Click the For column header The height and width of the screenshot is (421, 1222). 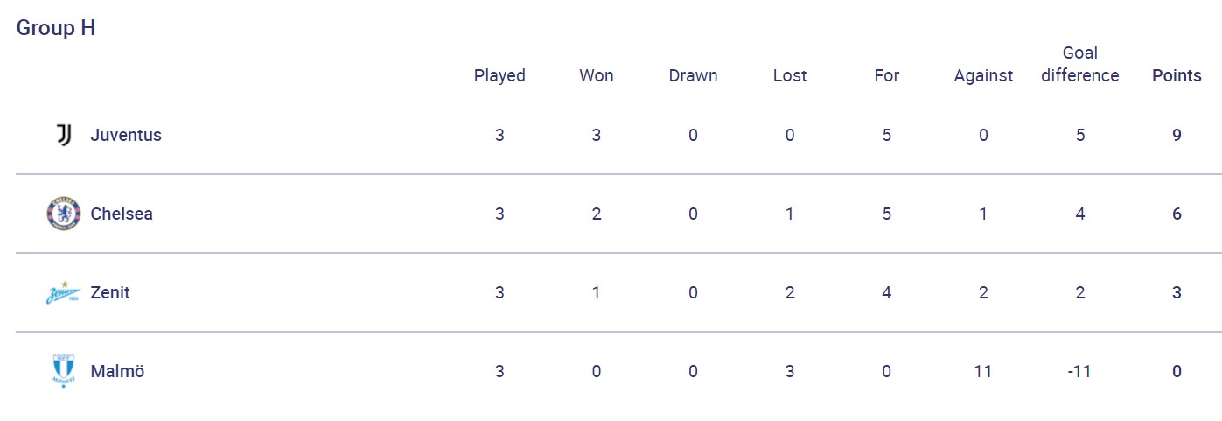click(887, 75)
